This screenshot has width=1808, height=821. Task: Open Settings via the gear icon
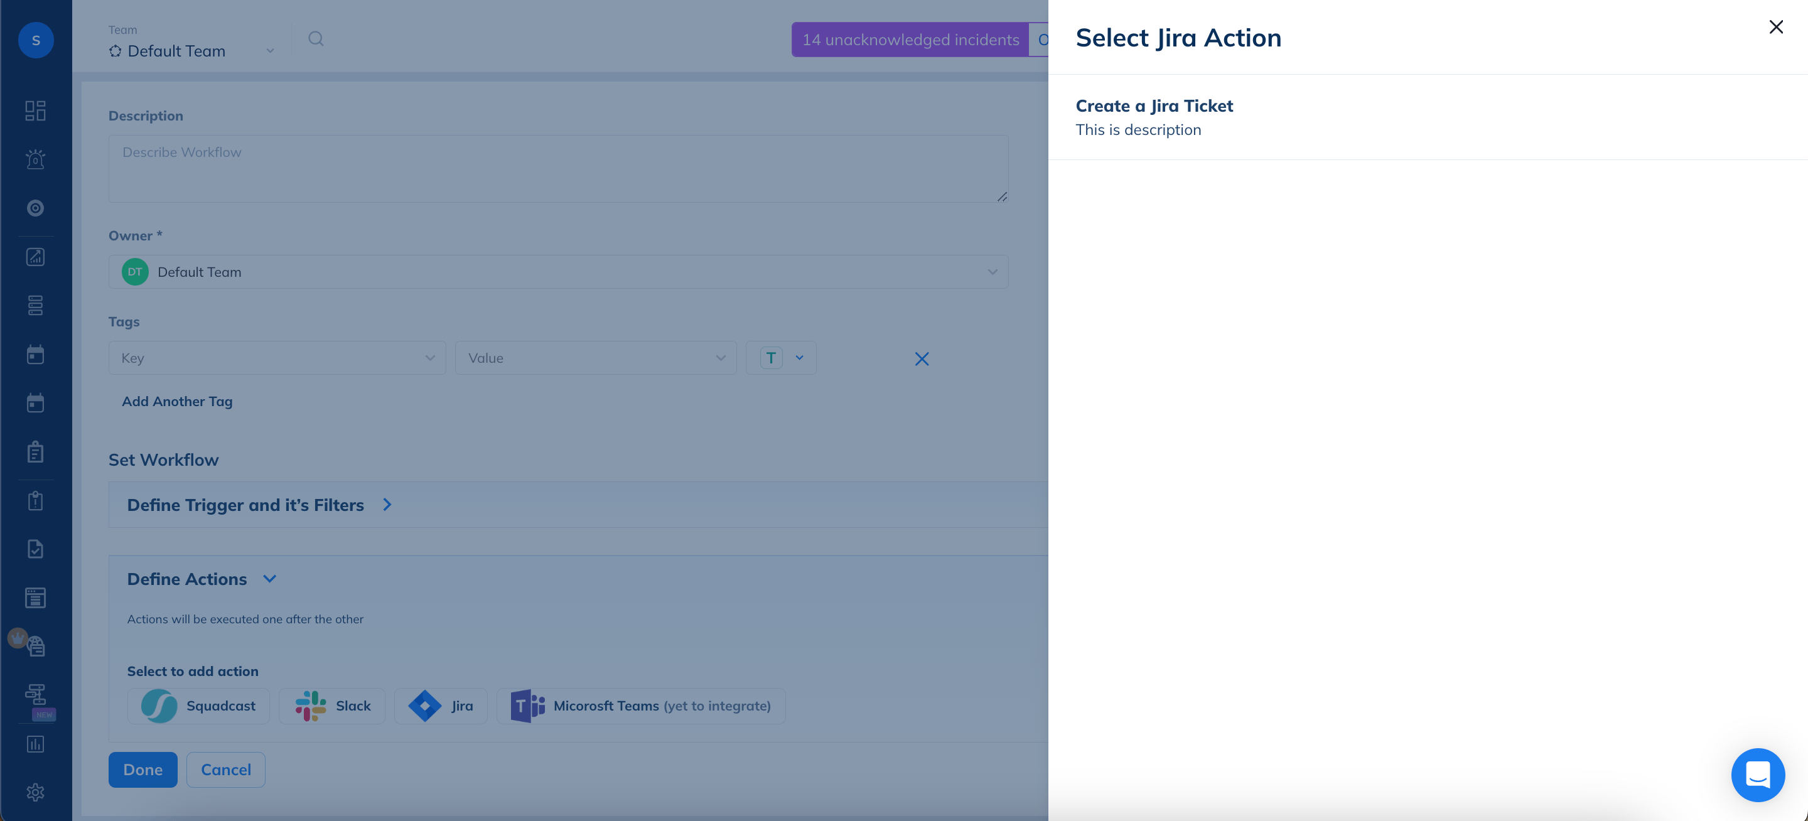(x=35, y=791)
